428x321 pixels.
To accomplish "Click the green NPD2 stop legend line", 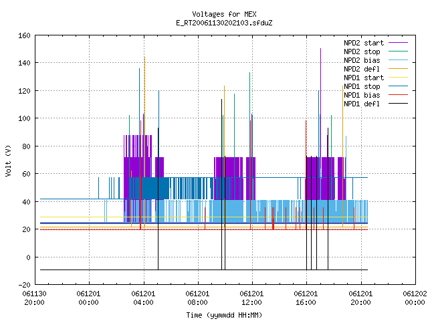I will coord(398,51).
